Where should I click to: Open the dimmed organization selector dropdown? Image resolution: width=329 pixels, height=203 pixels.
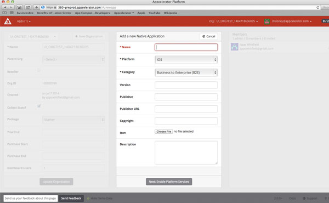pos(32,37)
